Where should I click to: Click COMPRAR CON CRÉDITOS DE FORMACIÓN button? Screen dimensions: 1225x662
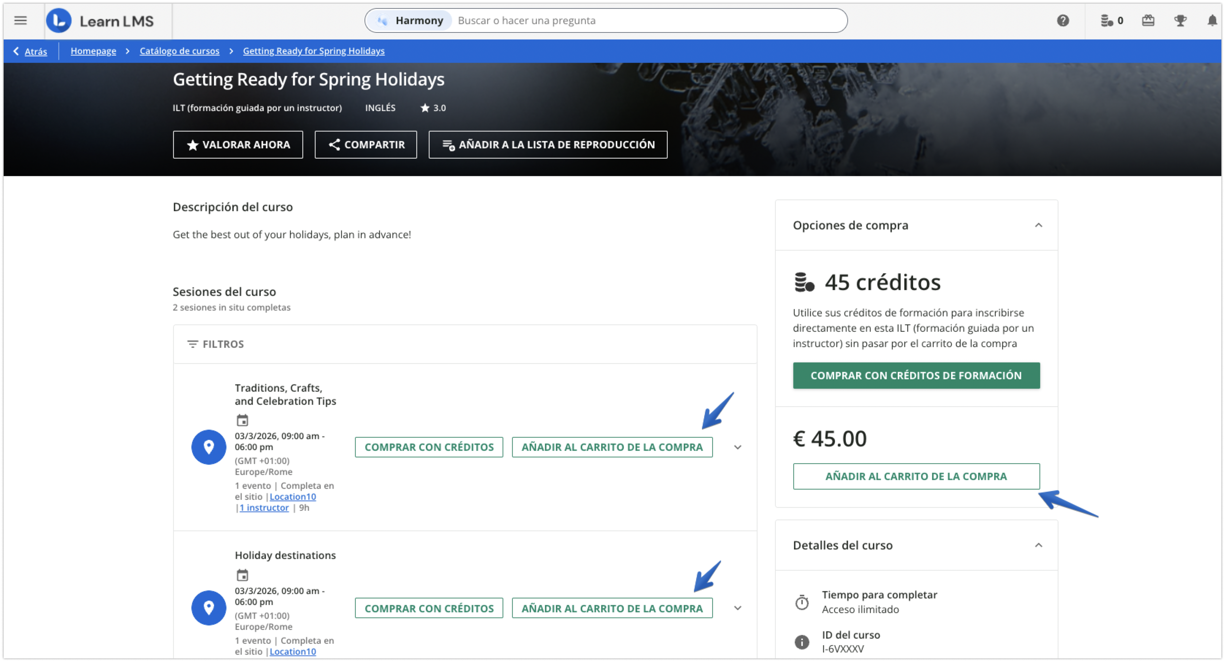(916, 375)
